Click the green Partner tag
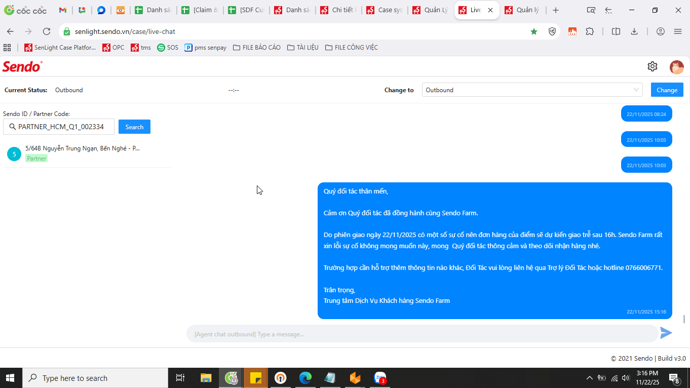 [x=36, y=159]
